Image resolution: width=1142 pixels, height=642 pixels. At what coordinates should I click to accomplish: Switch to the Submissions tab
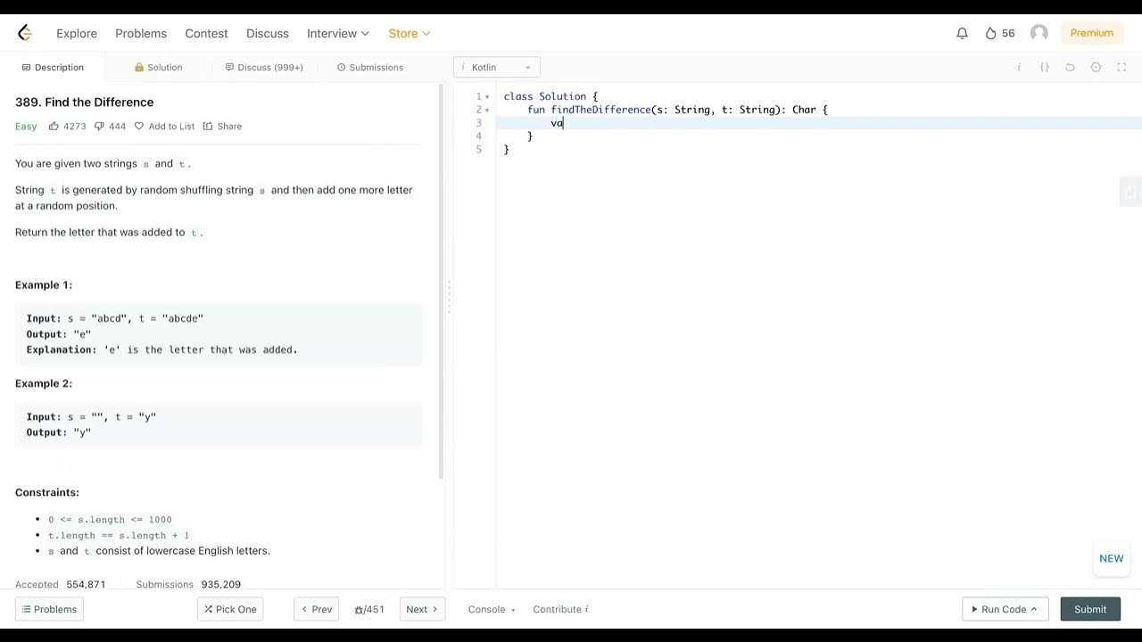click(x=370, y=67)
